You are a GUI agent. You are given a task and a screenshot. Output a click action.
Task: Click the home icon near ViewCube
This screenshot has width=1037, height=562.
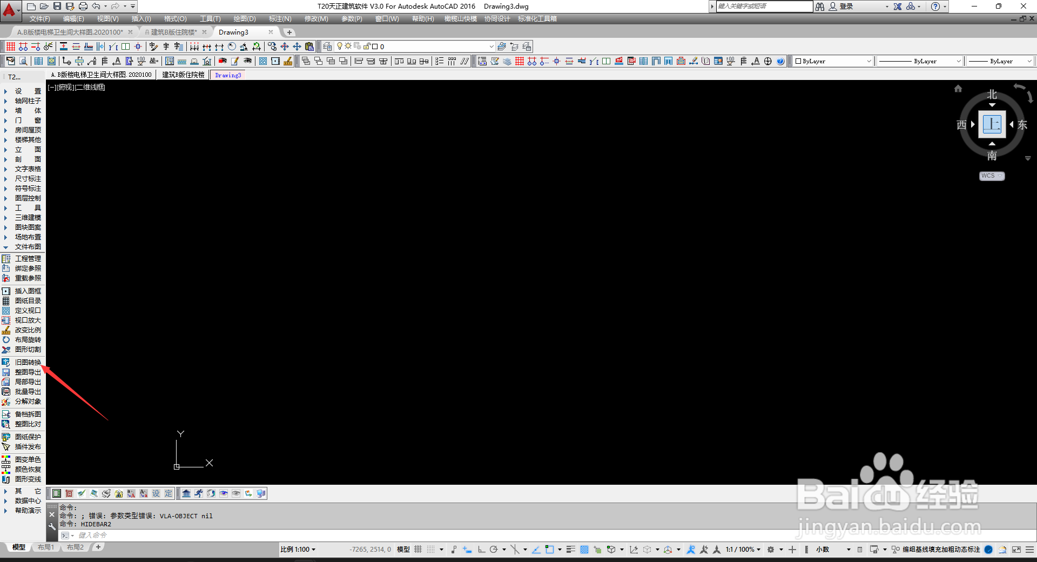coord(958,89)
